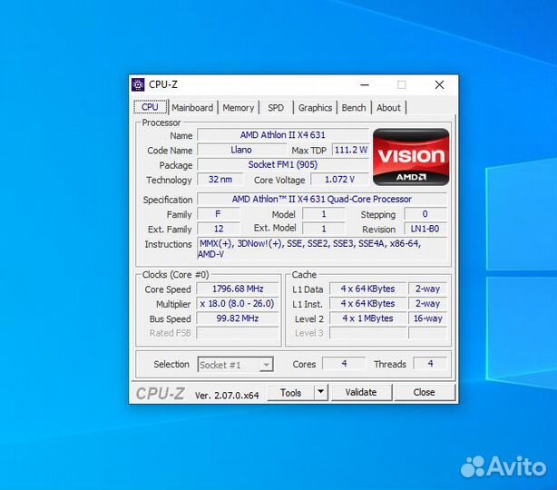Viewport: 557px width, 490px height.
Task: Click the Bus Speed value 99.82 MHz
Action: 238,318
